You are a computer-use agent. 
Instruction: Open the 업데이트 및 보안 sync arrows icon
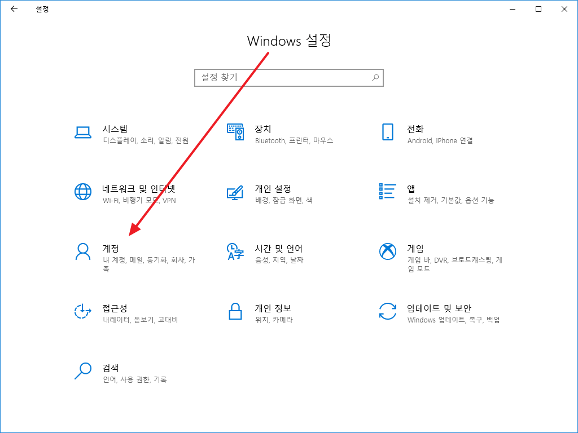point(388,311)
